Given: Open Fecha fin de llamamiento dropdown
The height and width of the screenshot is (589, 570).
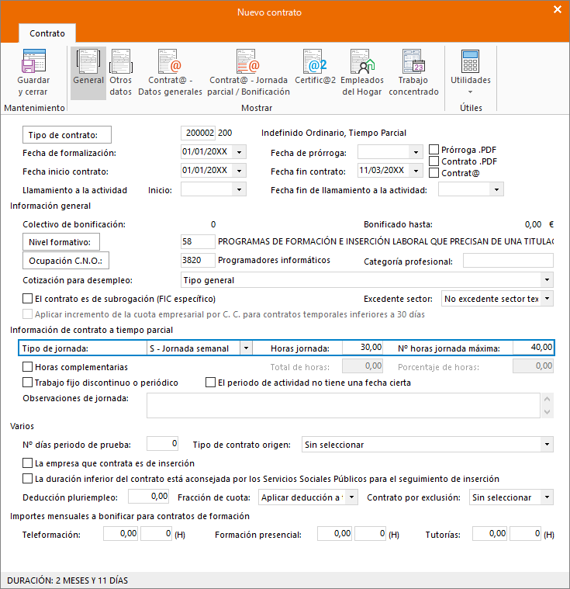Looking at the screenshot, I should (x=496, y=189).
